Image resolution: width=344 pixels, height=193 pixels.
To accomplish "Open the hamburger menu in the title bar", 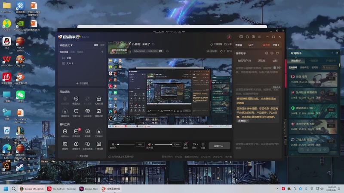I will coord(259,37).
